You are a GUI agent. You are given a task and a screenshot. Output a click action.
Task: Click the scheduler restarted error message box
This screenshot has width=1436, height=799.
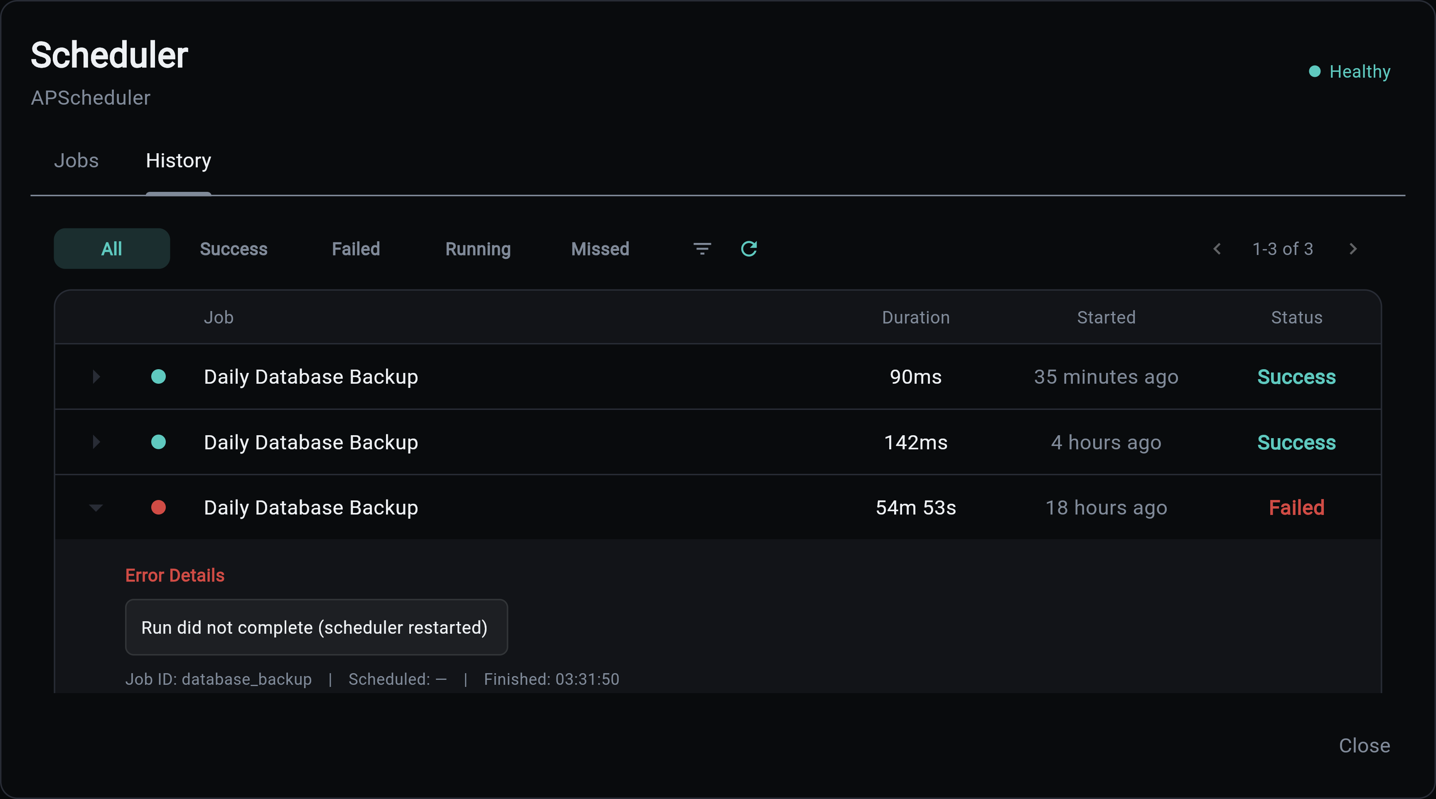(x=316, y=627)
